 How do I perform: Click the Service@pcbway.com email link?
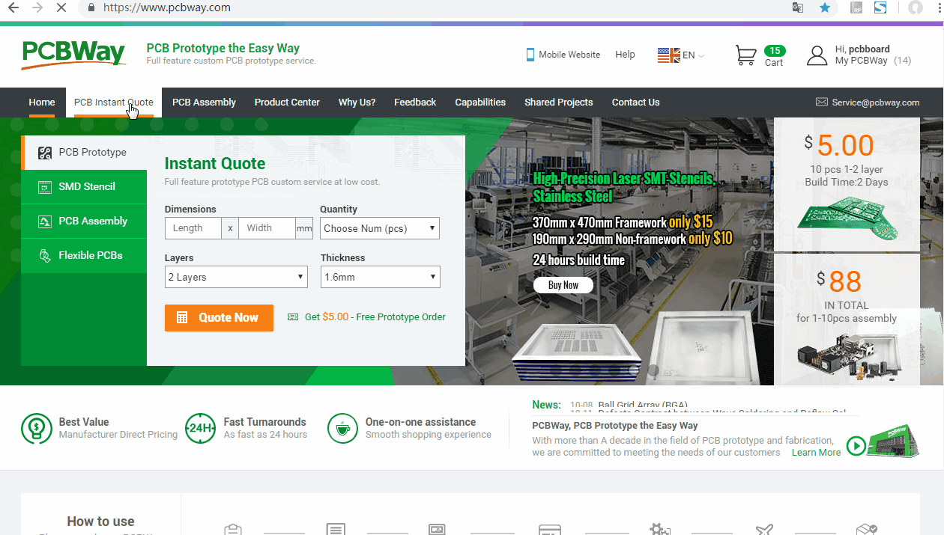point(876,103)
